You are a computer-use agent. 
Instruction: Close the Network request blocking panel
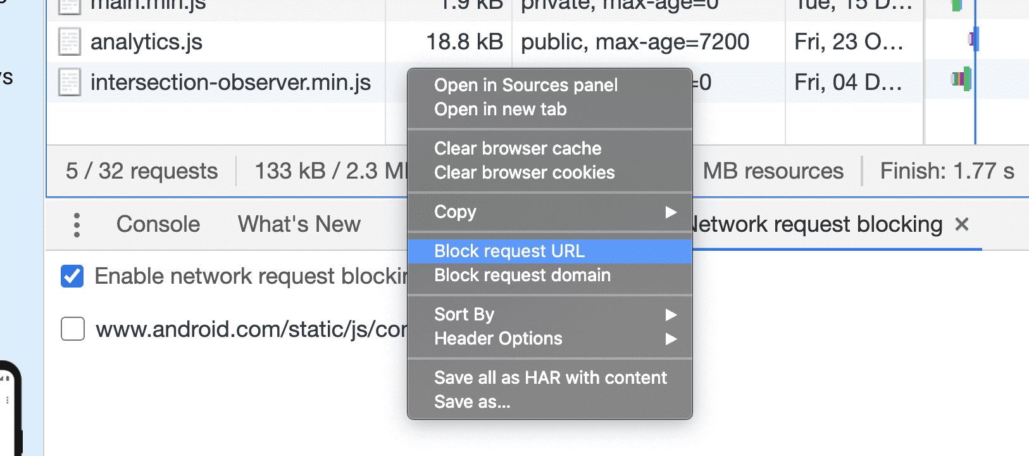tap(961, 224)
